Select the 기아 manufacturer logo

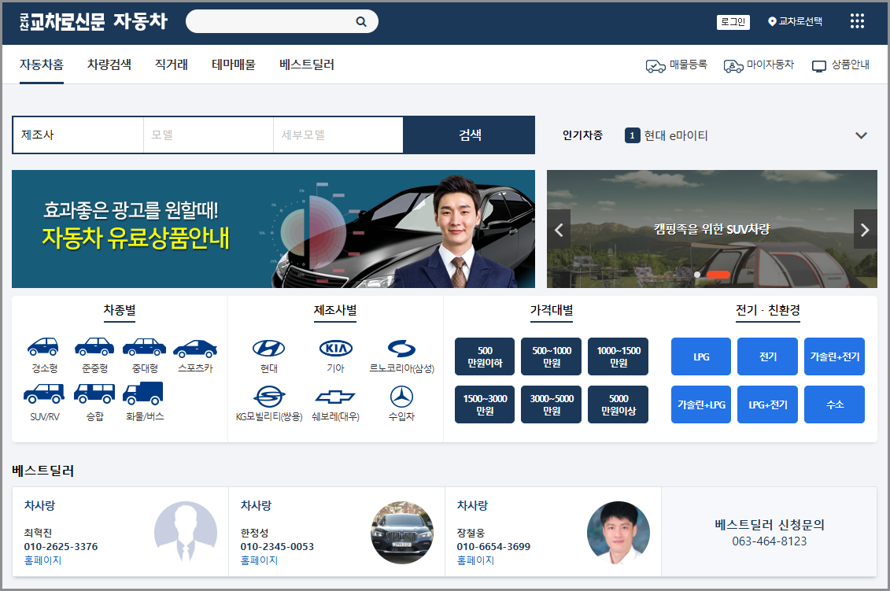[x=334, y=349]
